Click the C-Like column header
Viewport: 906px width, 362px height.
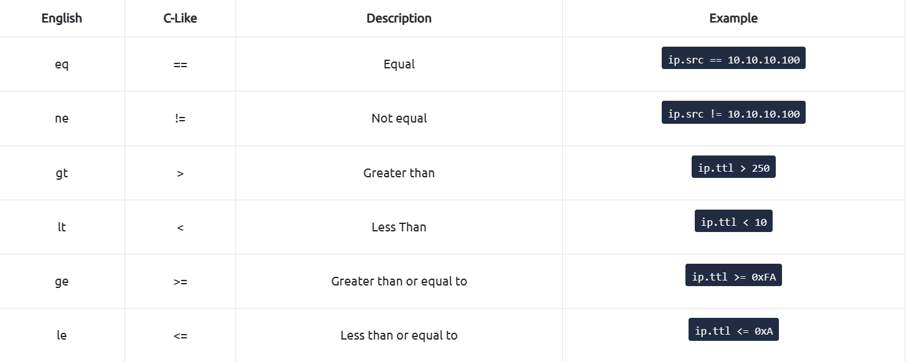point(180,18)
